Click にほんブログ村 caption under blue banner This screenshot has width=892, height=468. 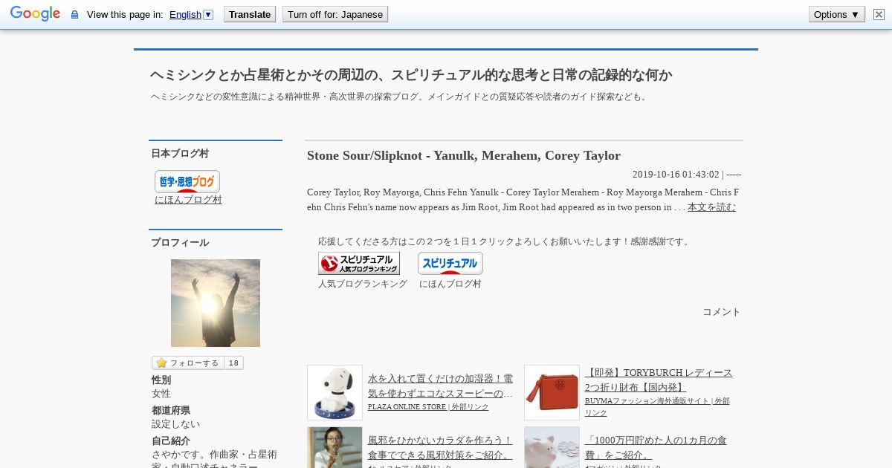click(x=450, y=284)
